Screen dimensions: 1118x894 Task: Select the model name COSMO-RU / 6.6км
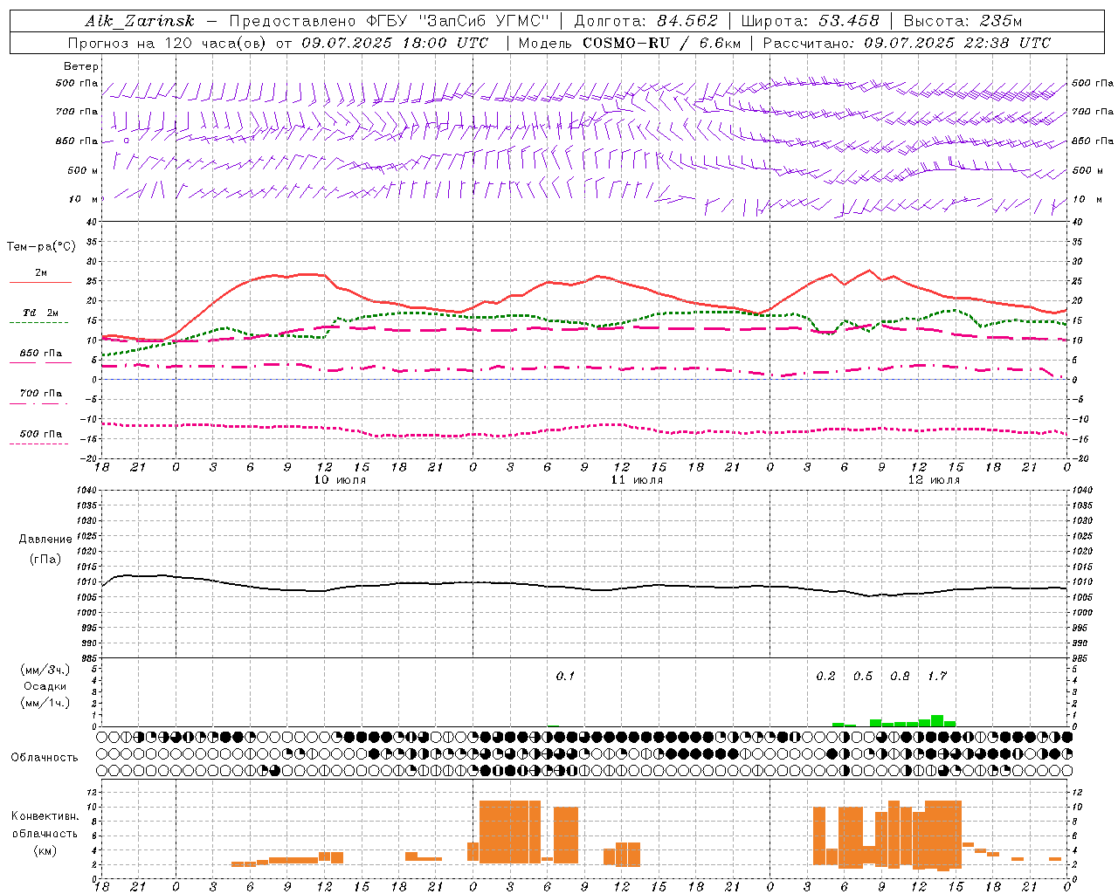click(661, 43)
